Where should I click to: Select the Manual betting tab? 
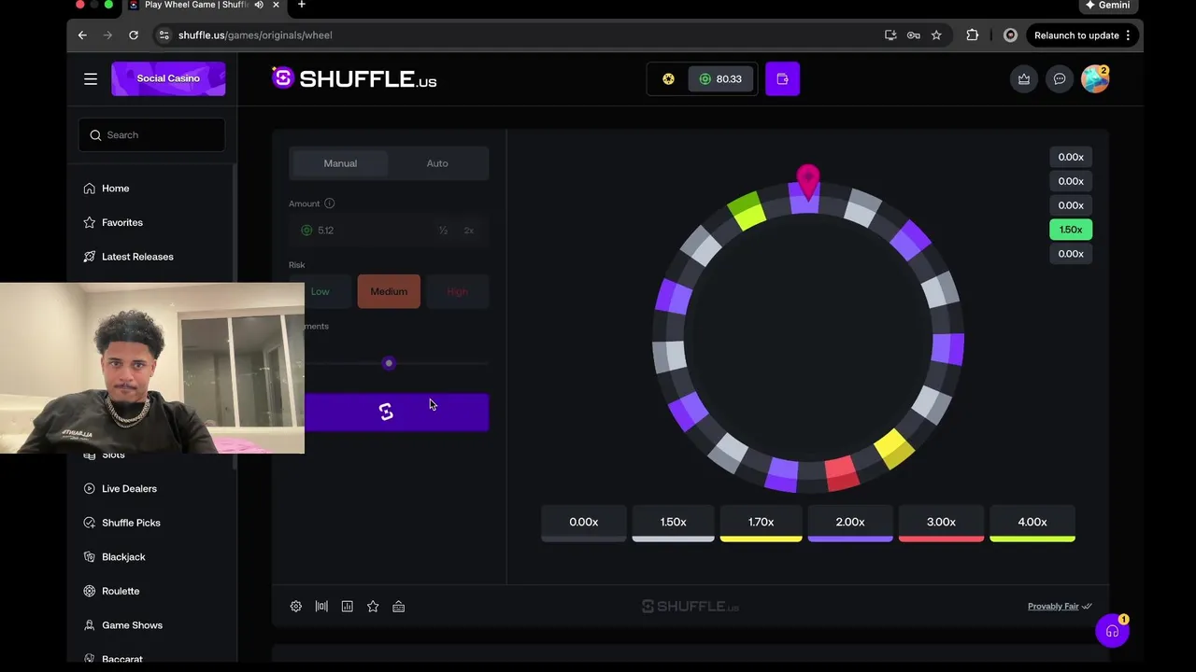[340, 163]
